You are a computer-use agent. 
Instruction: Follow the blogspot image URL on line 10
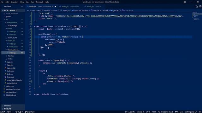(119, 16)
